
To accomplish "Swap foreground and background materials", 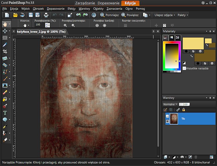I will tap(192, 56).
